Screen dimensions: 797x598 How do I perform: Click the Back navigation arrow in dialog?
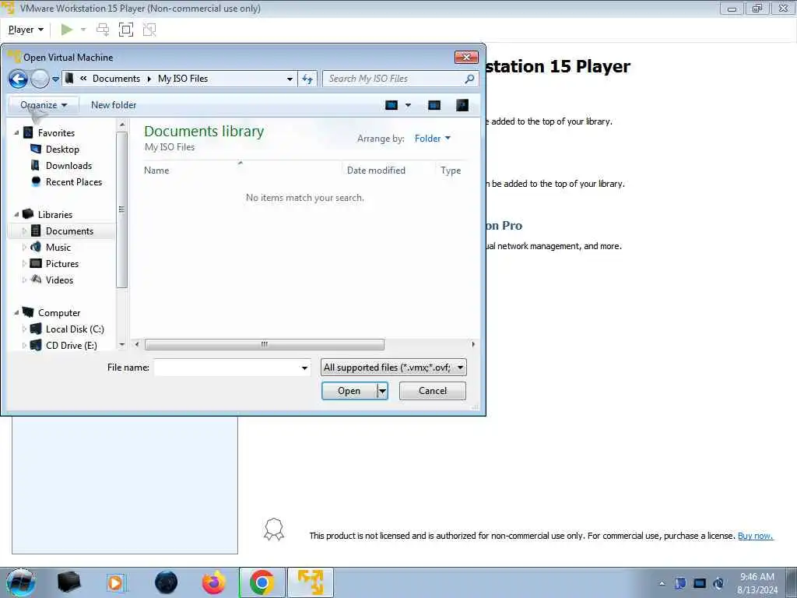19,79
